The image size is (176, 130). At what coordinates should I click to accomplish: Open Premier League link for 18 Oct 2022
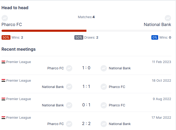18,81
